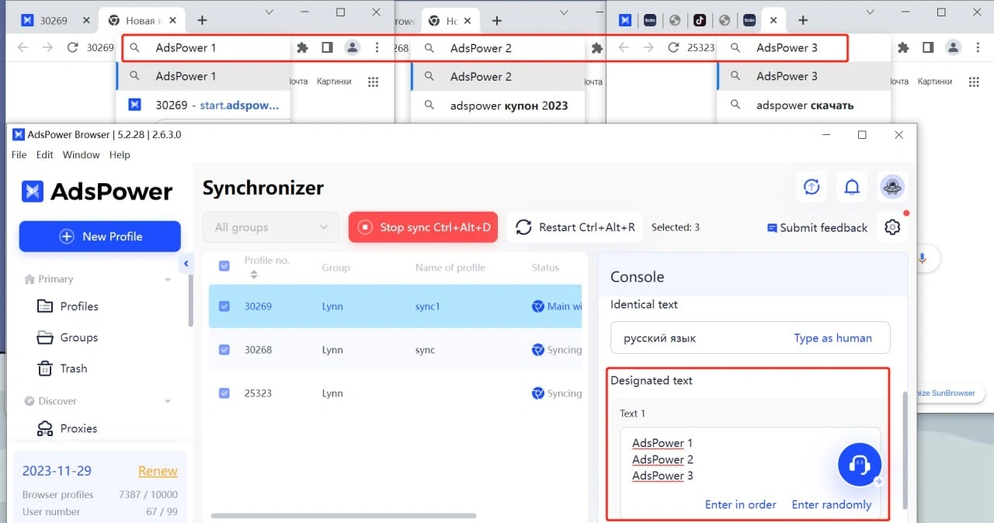The image size is (994, 523).
Task: Open the Edit menu
Action: (45, 154)
